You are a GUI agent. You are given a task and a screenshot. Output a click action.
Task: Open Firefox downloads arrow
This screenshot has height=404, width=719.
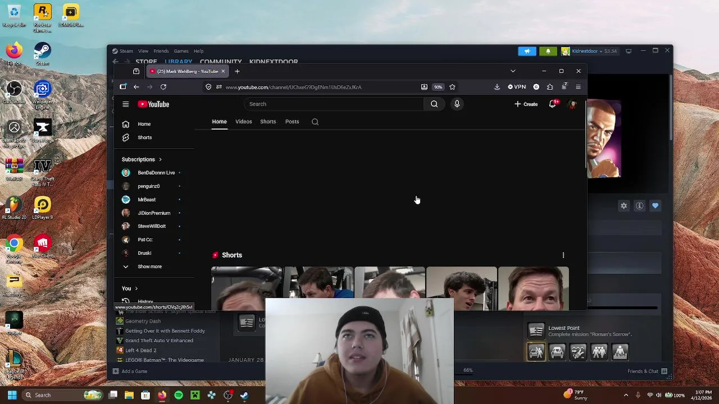(x=497, y=87)
